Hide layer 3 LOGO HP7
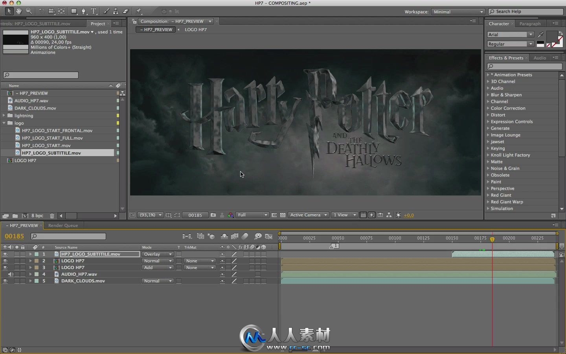This screenshot has width=566, height=354. [x=5, y=267]
